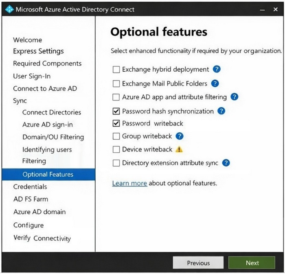Click the green Next button
The height and width of the screenshot is (274, 285).
252,263
